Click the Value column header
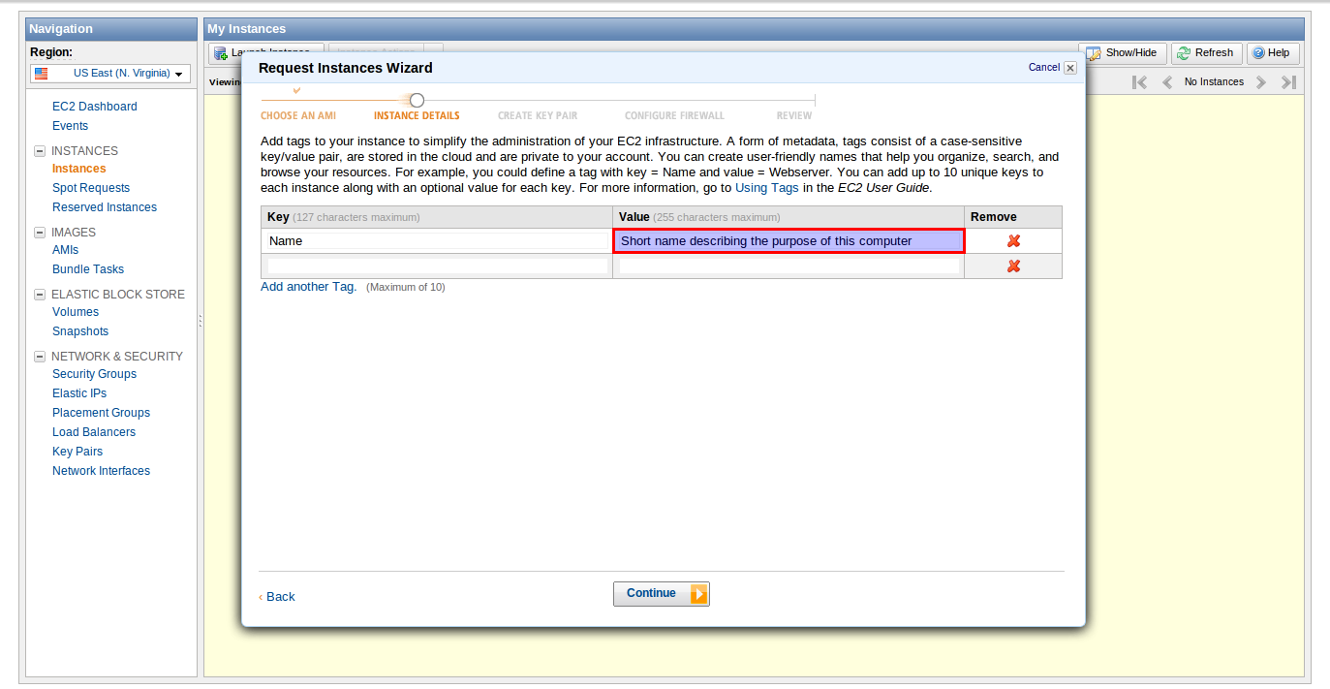1330x689 pixels. point(789,217)
